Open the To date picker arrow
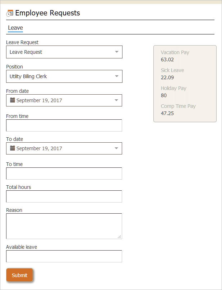 [x=116, y=148]
